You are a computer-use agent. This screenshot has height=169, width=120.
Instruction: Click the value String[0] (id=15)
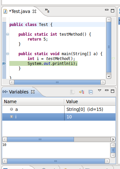coord(85,109)
